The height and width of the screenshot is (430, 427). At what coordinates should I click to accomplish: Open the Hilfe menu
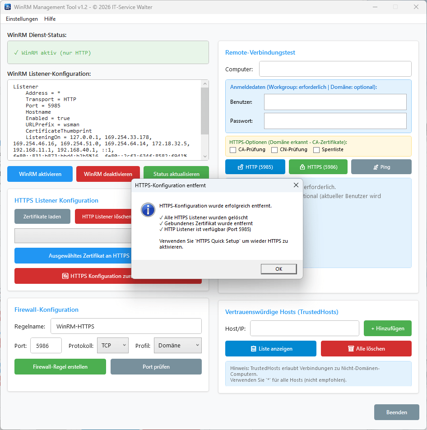(x=50, y=19)
